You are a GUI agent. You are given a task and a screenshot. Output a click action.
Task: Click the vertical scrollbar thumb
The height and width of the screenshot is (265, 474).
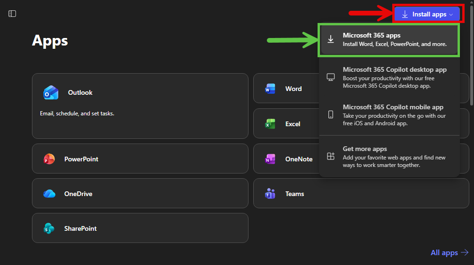[471, 54]
